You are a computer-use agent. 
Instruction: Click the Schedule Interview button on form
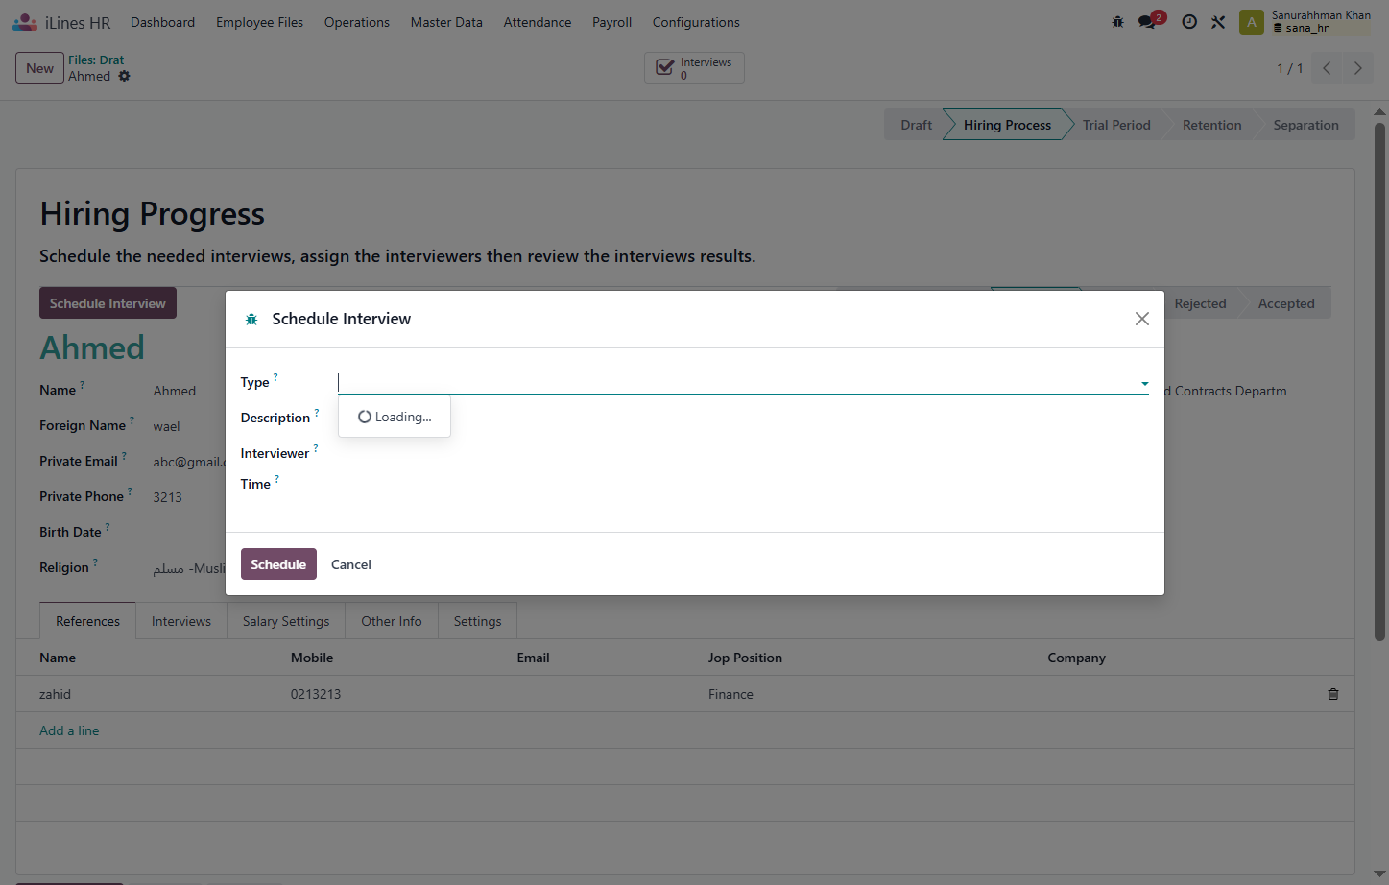click(x=108, y=303)
